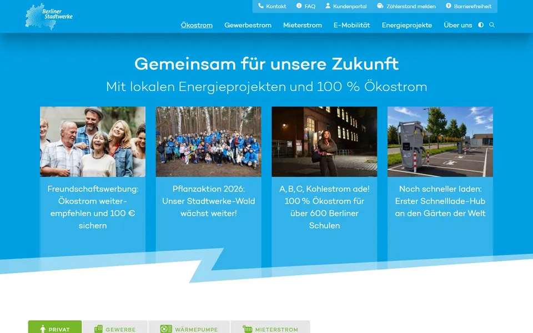Click the person icon in Privat tab

(x=43, y=329)
